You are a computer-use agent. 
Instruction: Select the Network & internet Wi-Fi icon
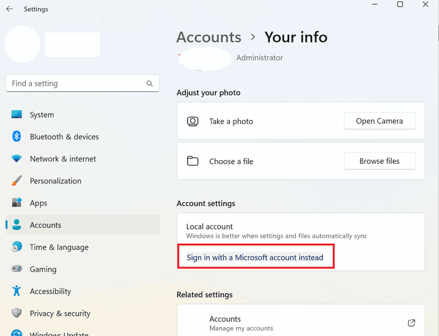pos(16,158)
